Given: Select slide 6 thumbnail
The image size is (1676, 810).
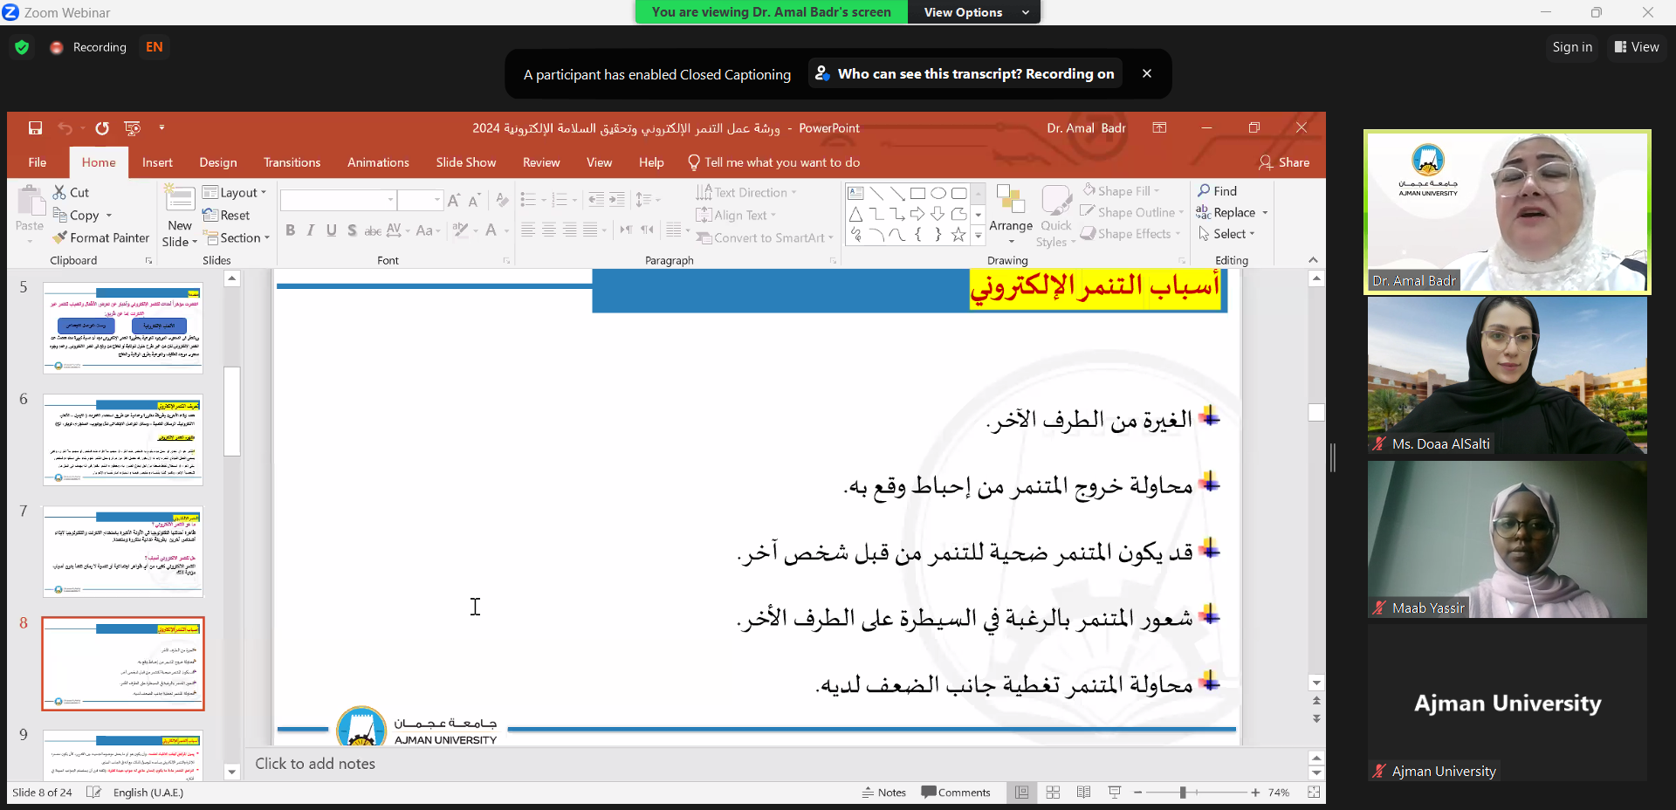Looking at the screenshot, I should click(x=123, y=440).
